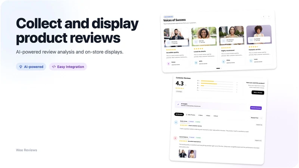Click the star rating above Fantastic service
299x168 pixels.
coord(253,47)
